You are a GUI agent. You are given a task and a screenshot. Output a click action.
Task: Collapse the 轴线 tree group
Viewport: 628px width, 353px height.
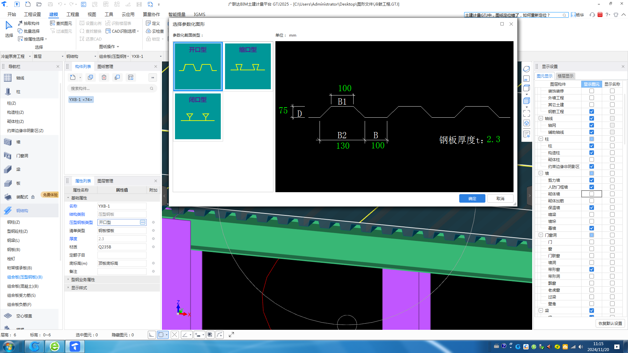541,118
